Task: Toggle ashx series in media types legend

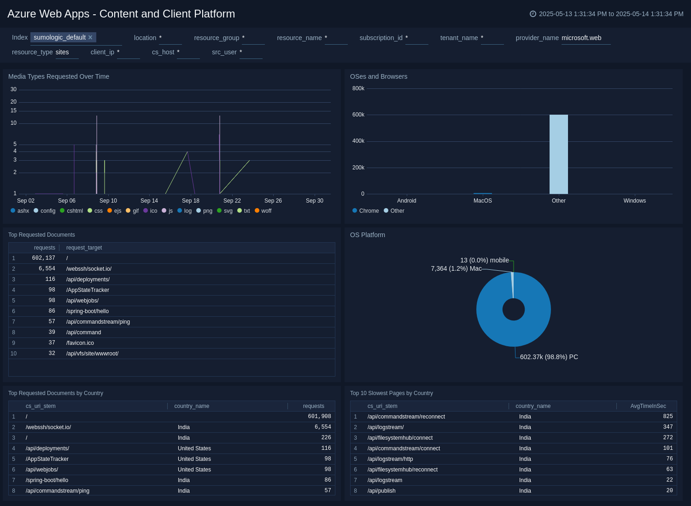Action: (20, 211)
